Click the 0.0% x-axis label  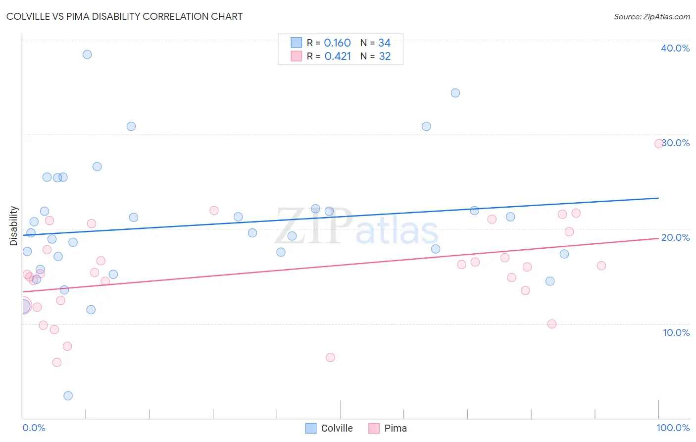tap(34, 428)
